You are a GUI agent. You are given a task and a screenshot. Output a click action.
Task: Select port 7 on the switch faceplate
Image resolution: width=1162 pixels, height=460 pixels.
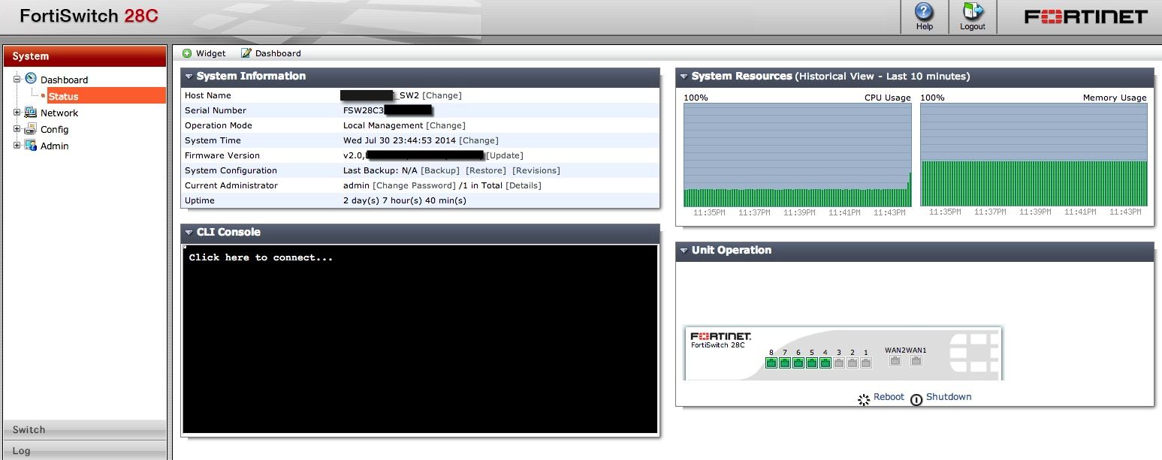pos(785,363)
